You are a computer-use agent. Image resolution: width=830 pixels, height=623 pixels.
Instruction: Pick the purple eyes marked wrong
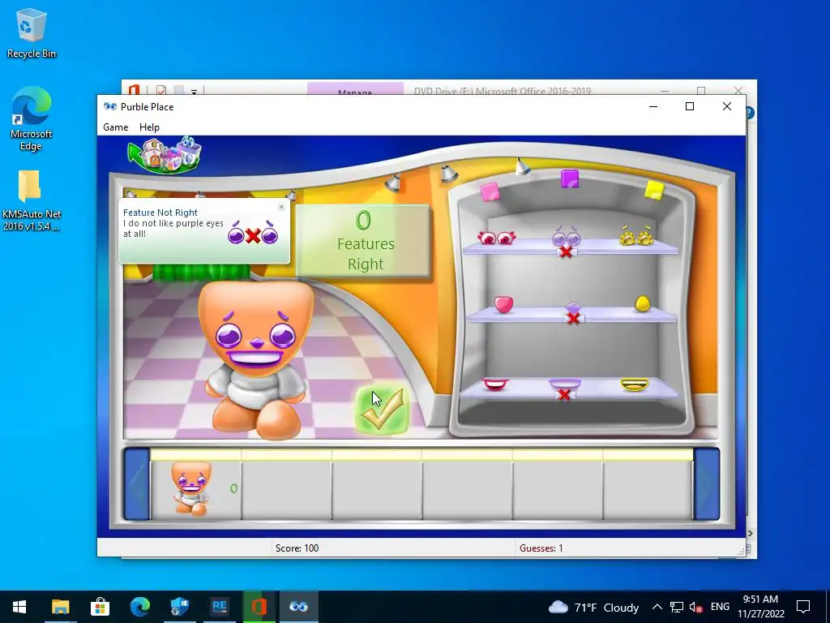(566, 238)
